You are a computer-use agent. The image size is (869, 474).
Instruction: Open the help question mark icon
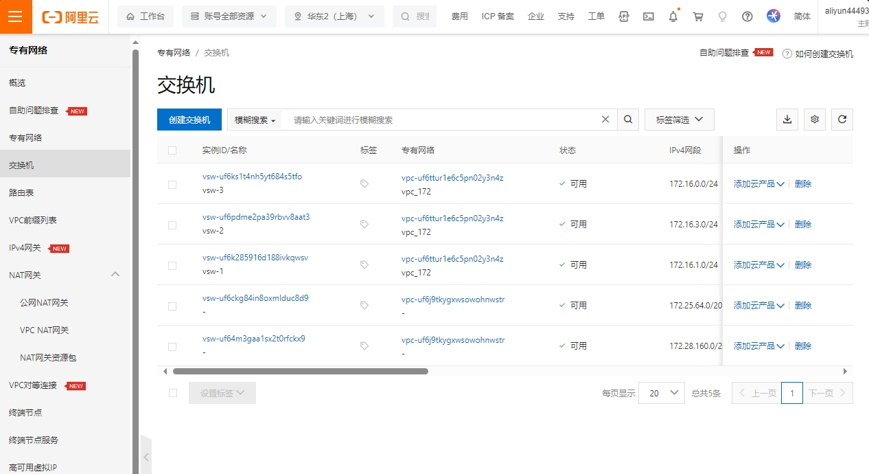click(748, 16)
